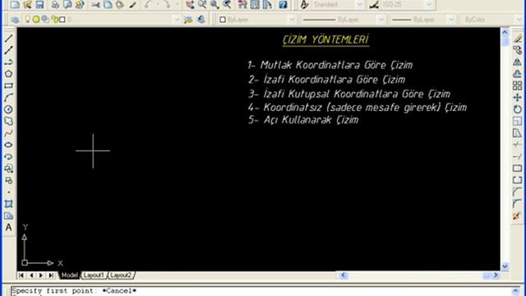The image size is (526, 296).
Task: Open the Standard text style dropdown
Action: [x=359, y=4]
